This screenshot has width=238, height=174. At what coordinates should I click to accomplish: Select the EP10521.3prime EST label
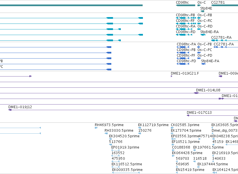click(x=186, y=142)
